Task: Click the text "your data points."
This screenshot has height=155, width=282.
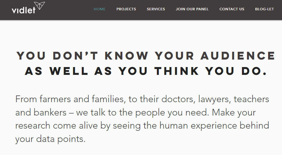Action: [50, 139]
